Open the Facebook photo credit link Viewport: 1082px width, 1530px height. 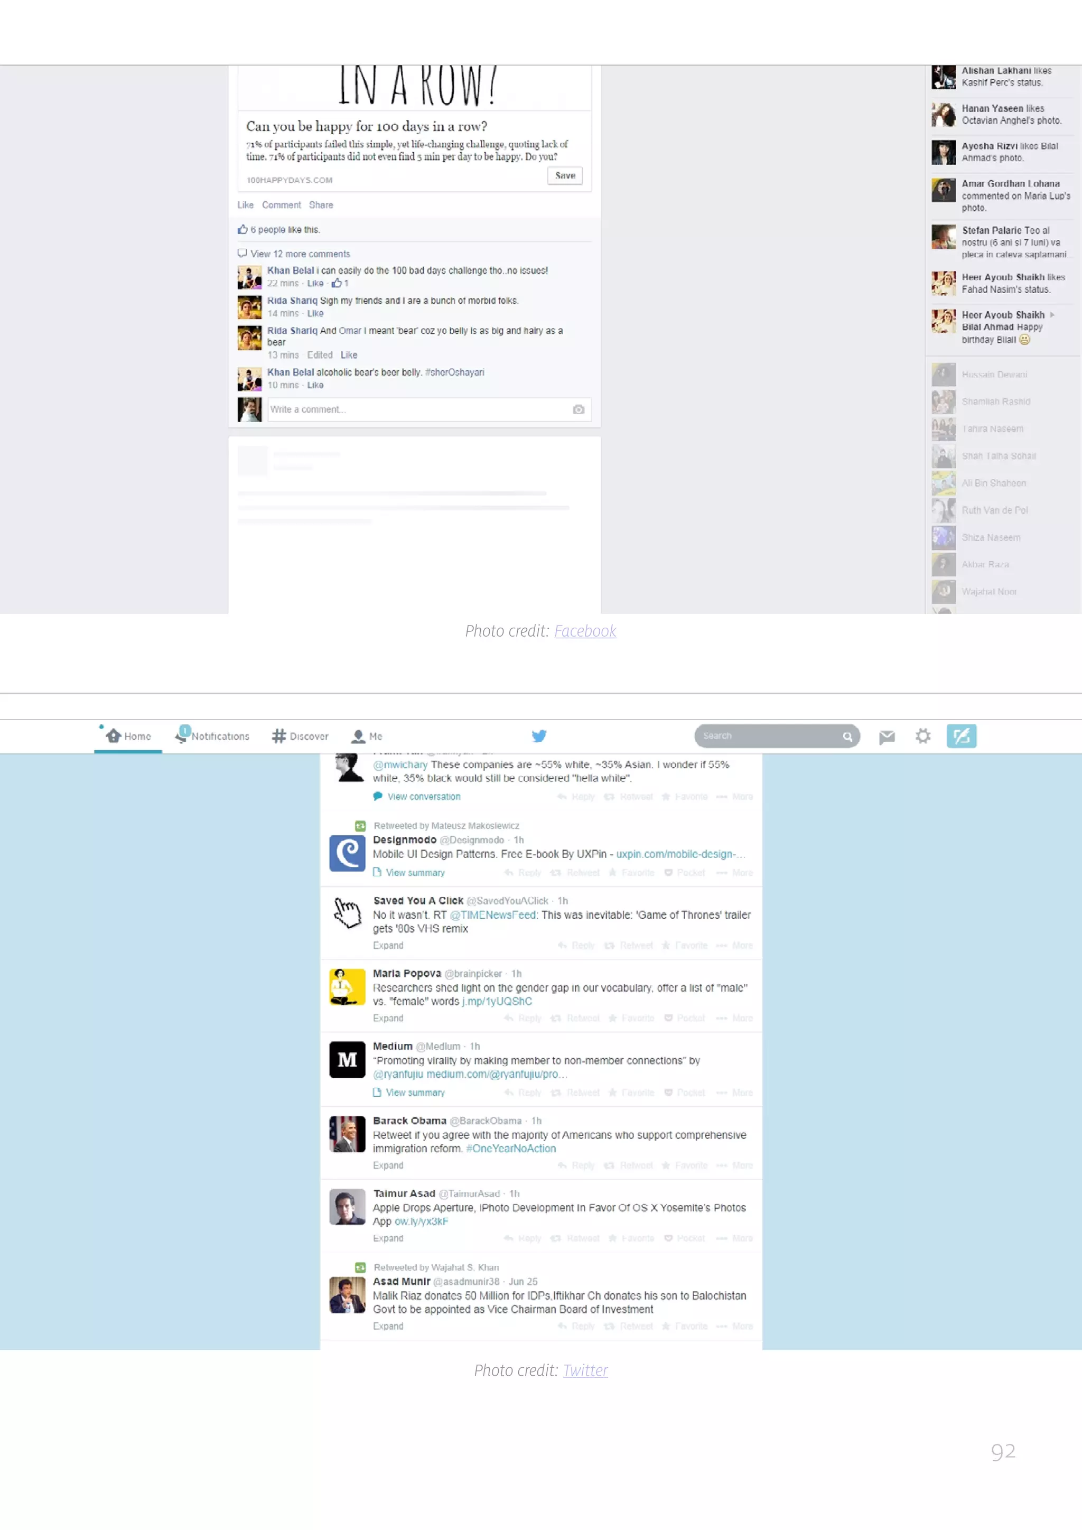coord(585,631)
